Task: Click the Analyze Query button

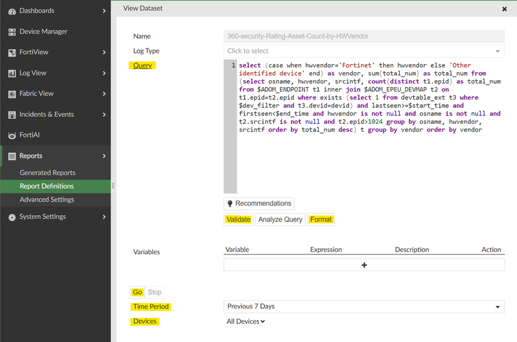Action: [280, 220]
